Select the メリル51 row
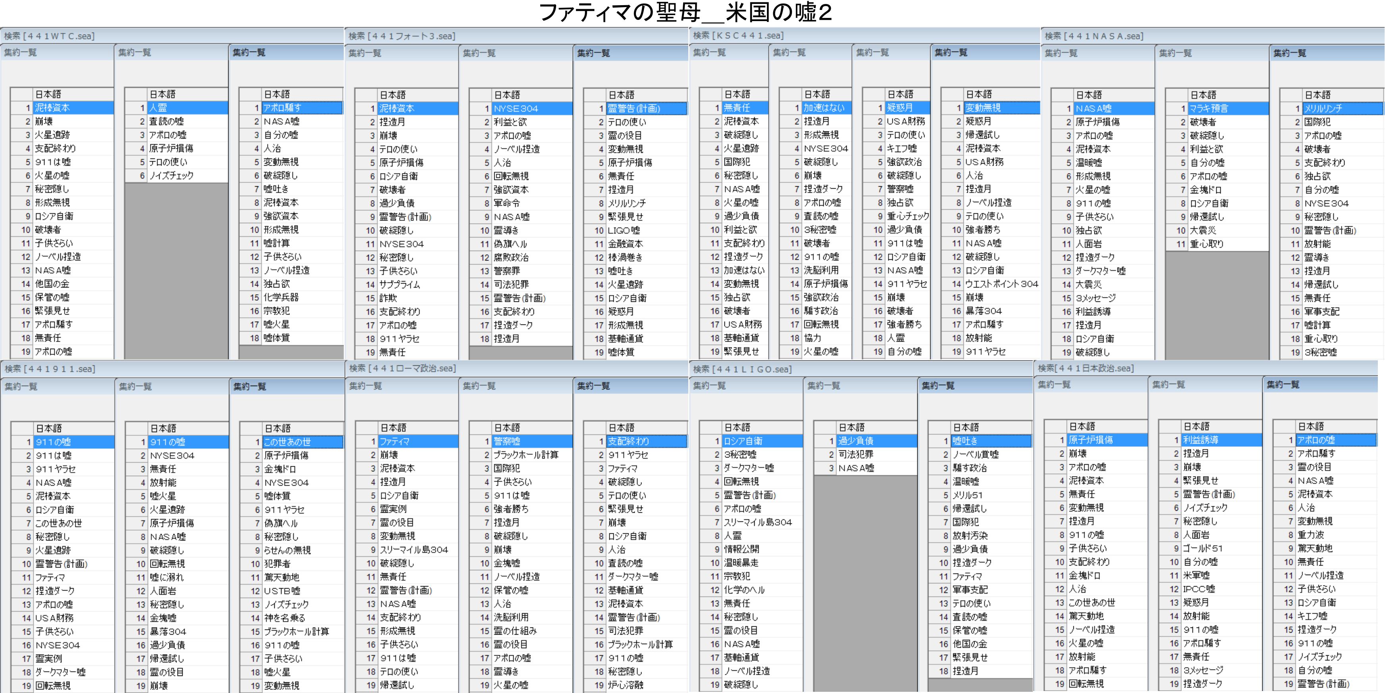The height and width of the screenshot is (693, 1385). pyautogui.click(x=967, y=495)
